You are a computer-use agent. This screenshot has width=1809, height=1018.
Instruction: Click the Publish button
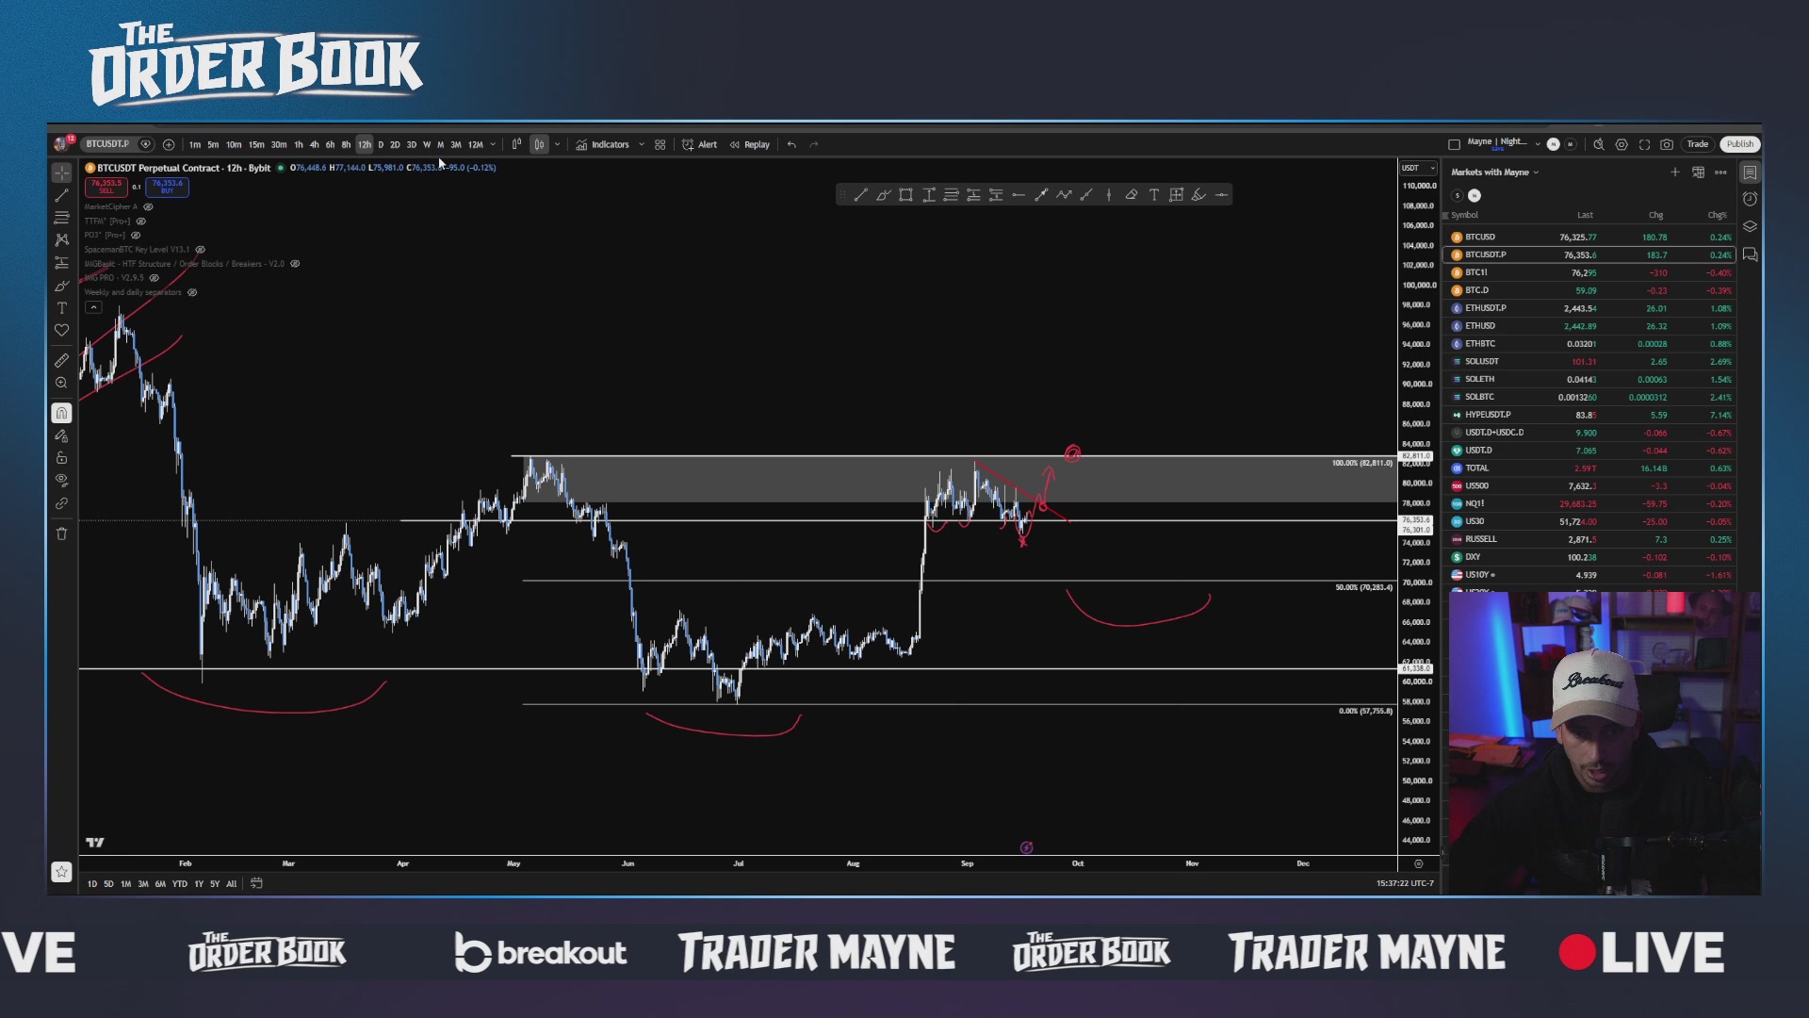(1740, 144)
